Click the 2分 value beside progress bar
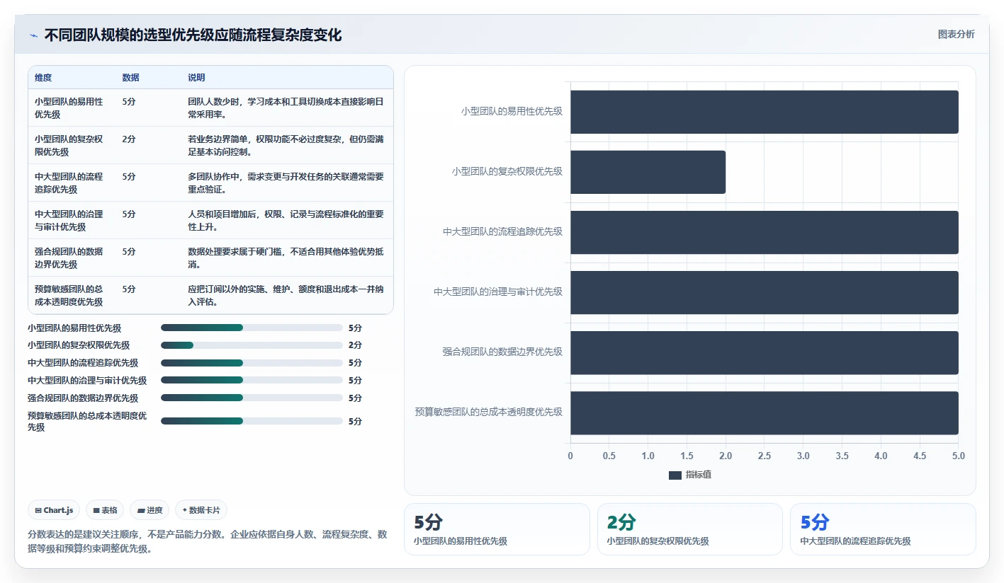The width and height of the screenshot is (1004, 583). [x=355, y=345]
